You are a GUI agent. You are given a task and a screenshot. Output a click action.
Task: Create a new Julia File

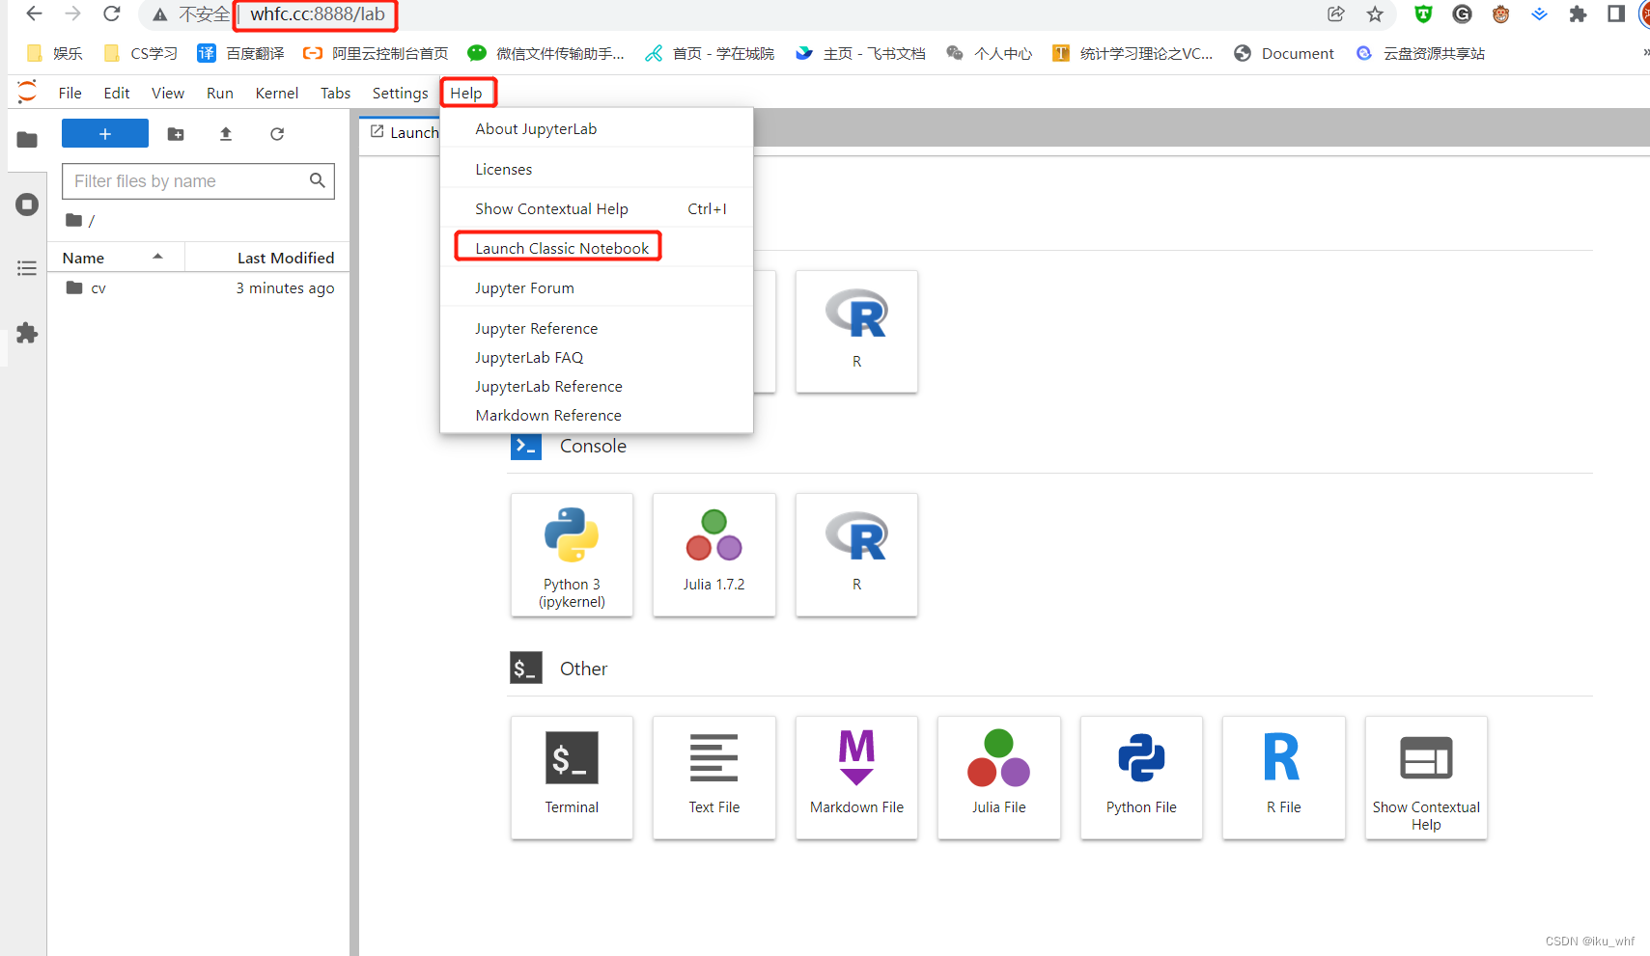pyautogui.click(x=998, y=778)
